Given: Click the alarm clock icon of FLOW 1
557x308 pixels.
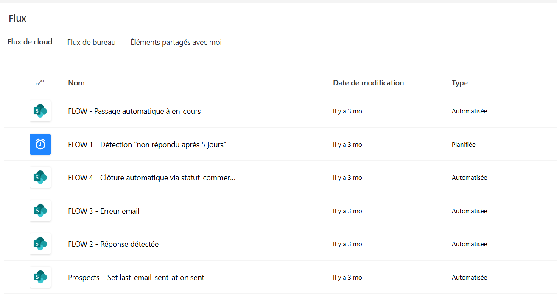Looking at the screenshot, I should pos(40,144).
